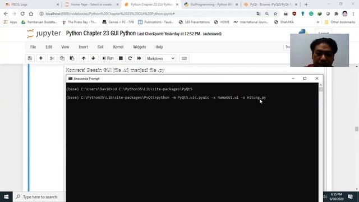Move selected cell down arrow
This screenshot has width=359, height=202.
click(93, 58)
